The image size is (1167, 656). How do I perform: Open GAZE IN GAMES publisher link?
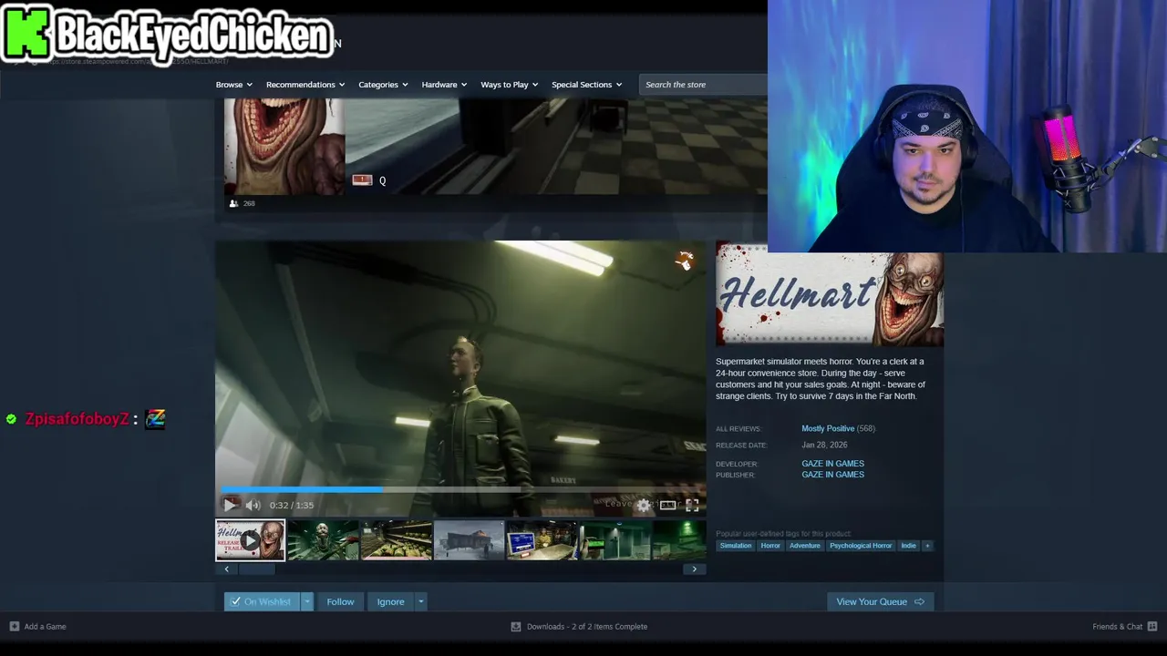coord(832,475)
